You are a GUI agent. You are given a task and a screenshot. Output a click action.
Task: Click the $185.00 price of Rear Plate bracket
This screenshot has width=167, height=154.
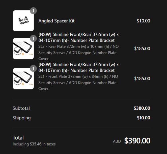pyautogui.click(x=142, y=48)
